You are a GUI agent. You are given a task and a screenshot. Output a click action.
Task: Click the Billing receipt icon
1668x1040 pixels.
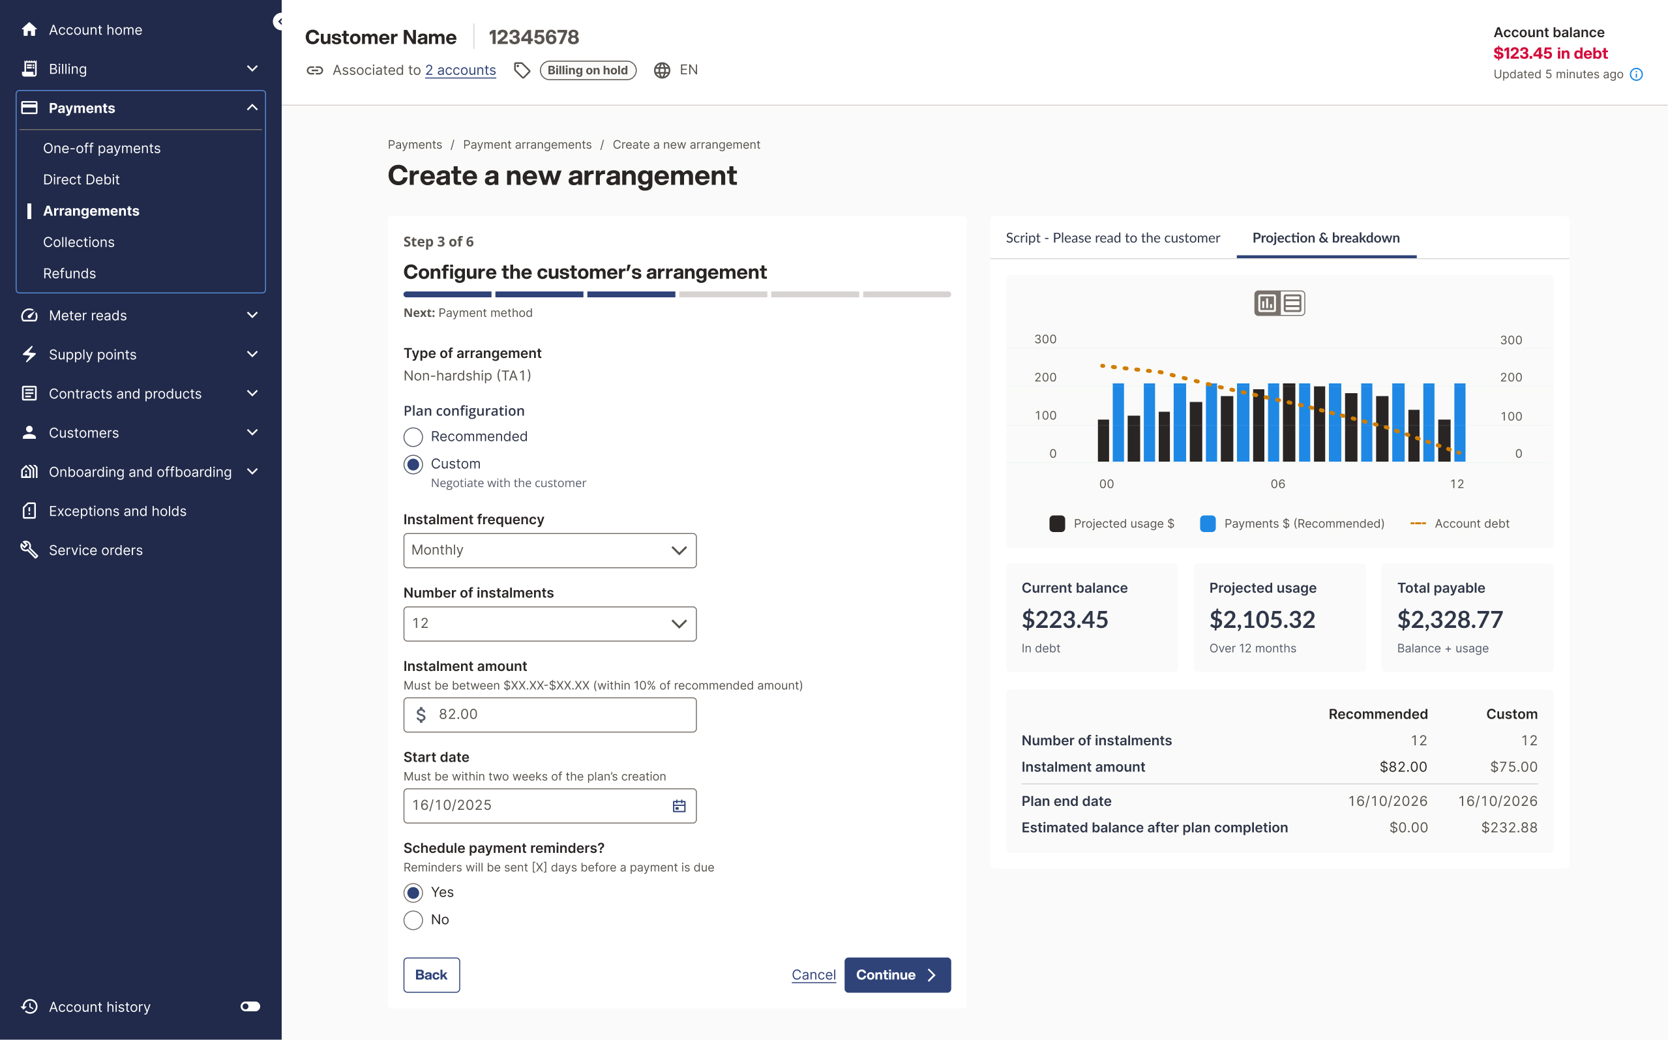(x=29, y=68)
